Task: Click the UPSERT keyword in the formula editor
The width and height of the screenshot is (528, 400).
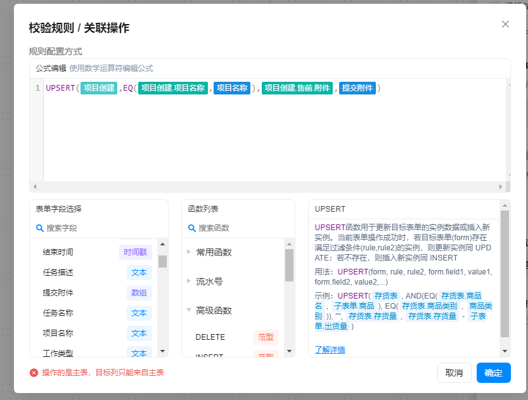Action: pyautogui.click(x=60, y=88)
